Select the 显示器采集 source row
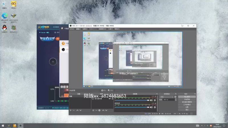Image resolution: width=228 pixels, height=128 pixels. click(102, 99)
